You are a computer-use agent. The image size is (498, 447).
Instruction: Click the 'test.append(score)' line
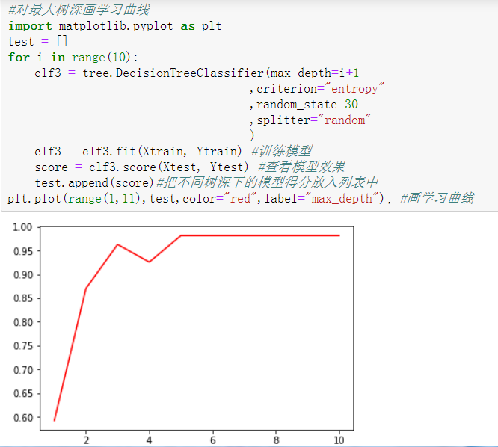pyautogui.click(x=94, y=183)
